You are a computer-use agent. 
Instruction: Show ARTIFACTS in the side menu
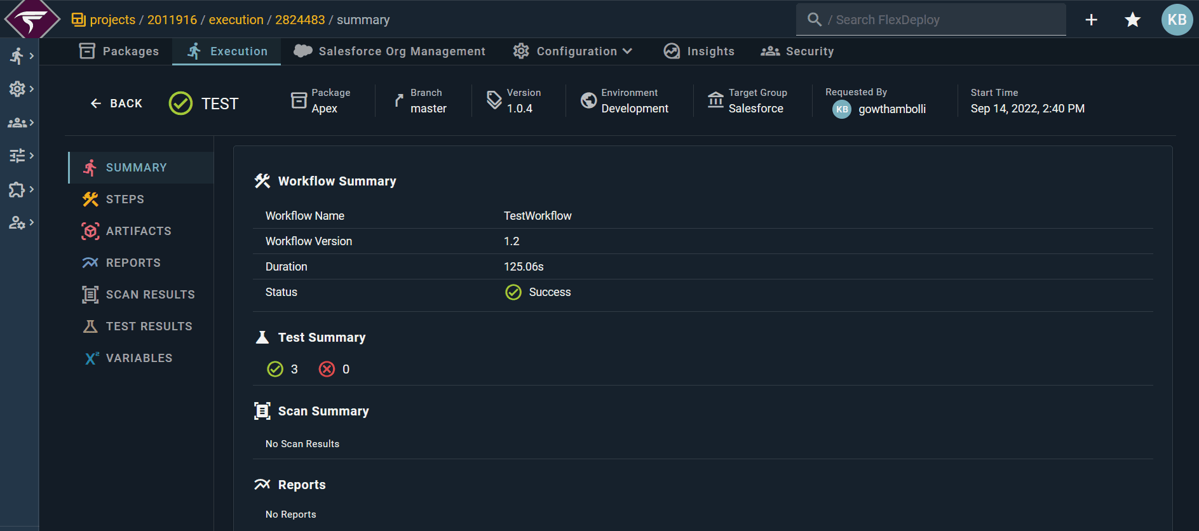point(141,231)
